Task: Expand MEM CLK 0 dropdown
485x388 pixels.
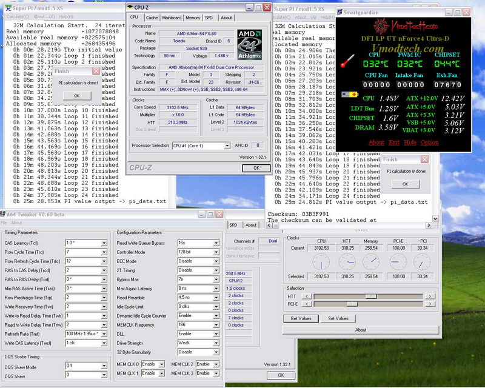Action: coord(161,364)
